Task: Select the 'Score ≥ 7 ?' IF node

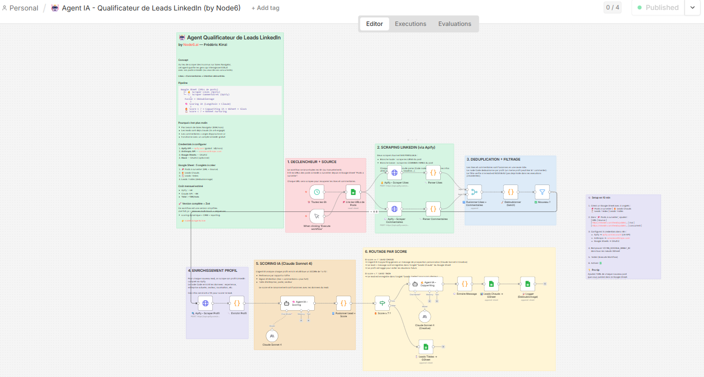Action: (x=382, y=303)
